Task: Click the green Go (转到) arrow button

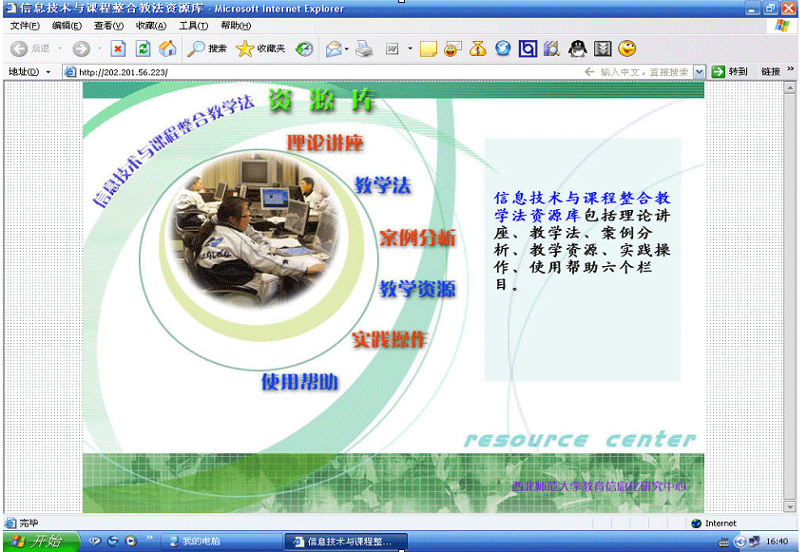Action: click(x=718, y=72)
